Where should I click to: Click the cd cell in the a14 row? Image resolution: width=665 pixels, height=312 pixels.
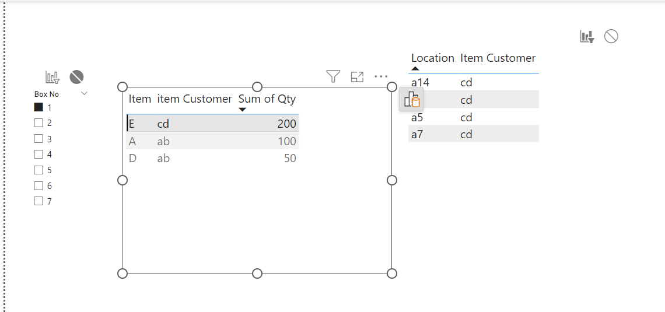[467, 82]
